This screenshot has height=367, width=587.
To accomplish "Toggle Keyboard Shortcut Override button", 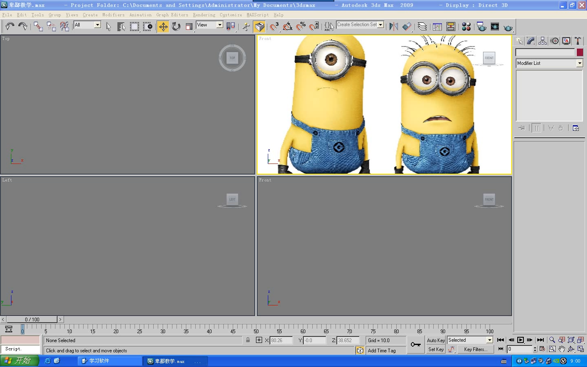I will click(259, 27).
